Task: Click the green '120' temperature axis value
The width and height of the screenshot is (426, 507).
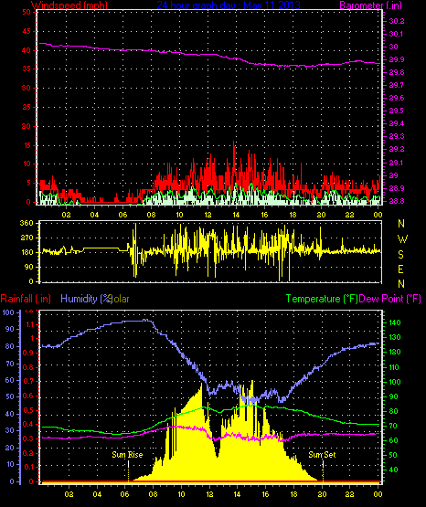Action: click(394, 352)
